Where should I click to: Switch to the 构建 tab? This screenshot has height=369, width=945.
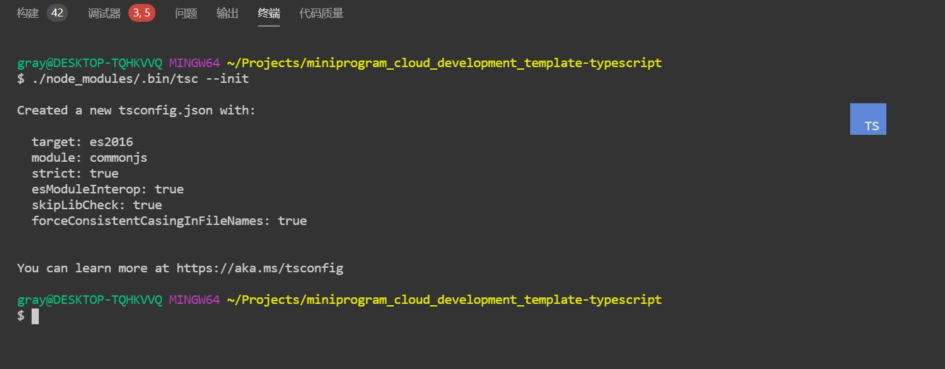click(28, 13)
